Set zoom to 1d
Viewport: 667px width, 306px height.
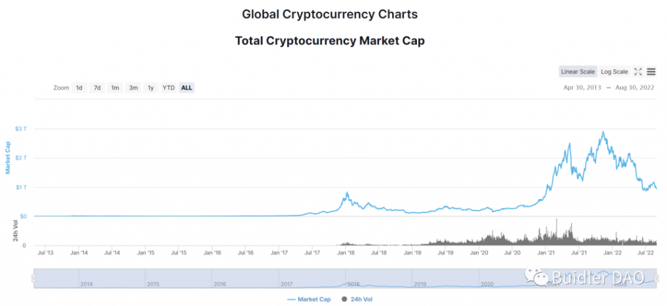(79, 88)
